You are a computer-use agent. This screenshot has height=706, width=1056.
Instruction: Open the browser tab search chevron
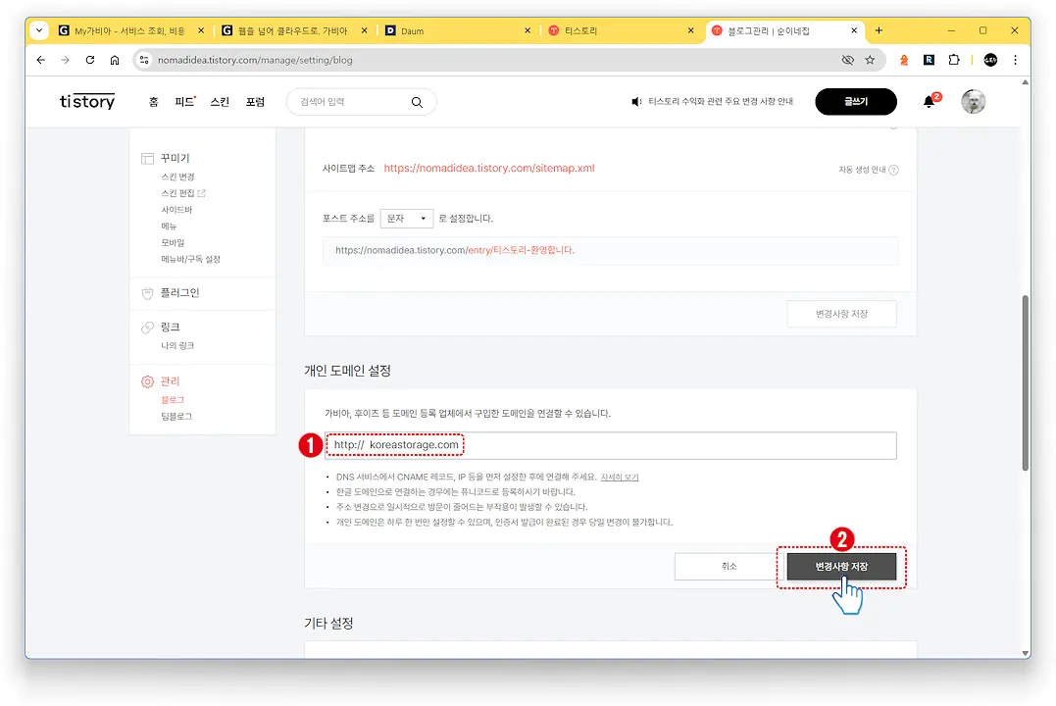(x=38, y=29)
